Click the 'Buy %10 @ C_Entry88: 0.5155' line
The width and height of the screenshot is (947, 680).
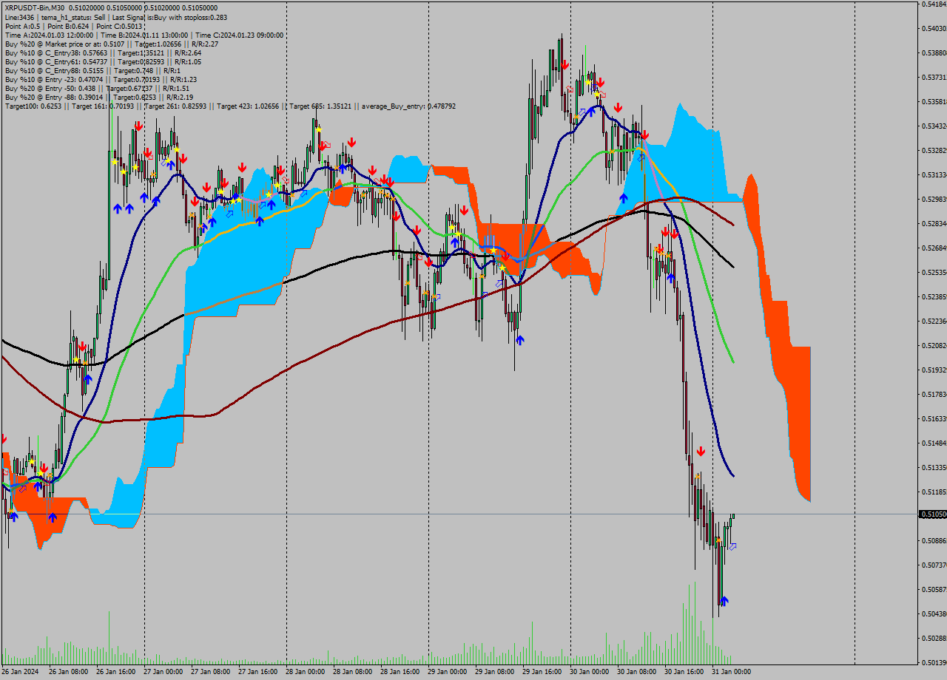92,70
